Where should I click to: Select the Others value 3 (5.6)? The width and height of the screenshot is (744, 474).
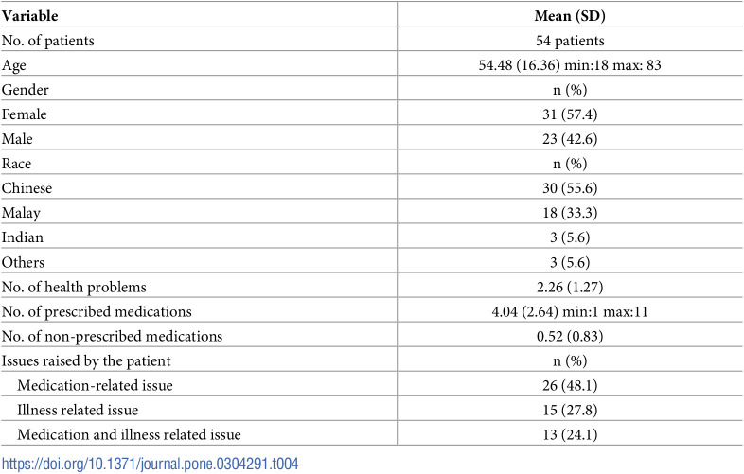570,262
